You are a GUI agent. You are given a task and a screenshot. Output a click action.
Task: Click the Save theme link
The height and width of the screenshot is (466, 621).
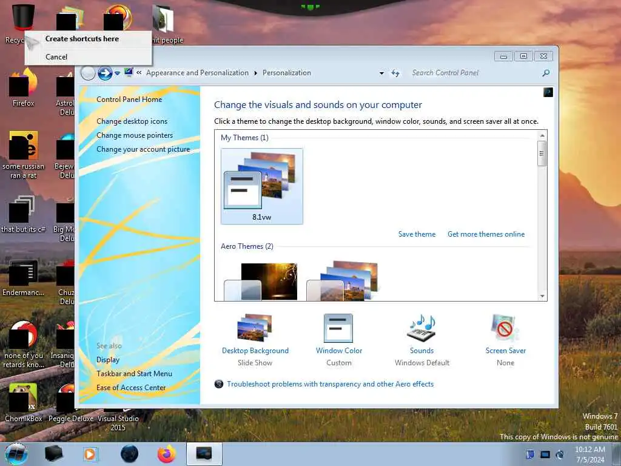coord(417,234)
